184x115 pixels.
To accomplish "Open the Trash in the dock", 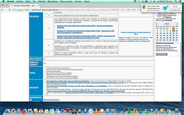I will pyautogui.click(x=177, y=111).
